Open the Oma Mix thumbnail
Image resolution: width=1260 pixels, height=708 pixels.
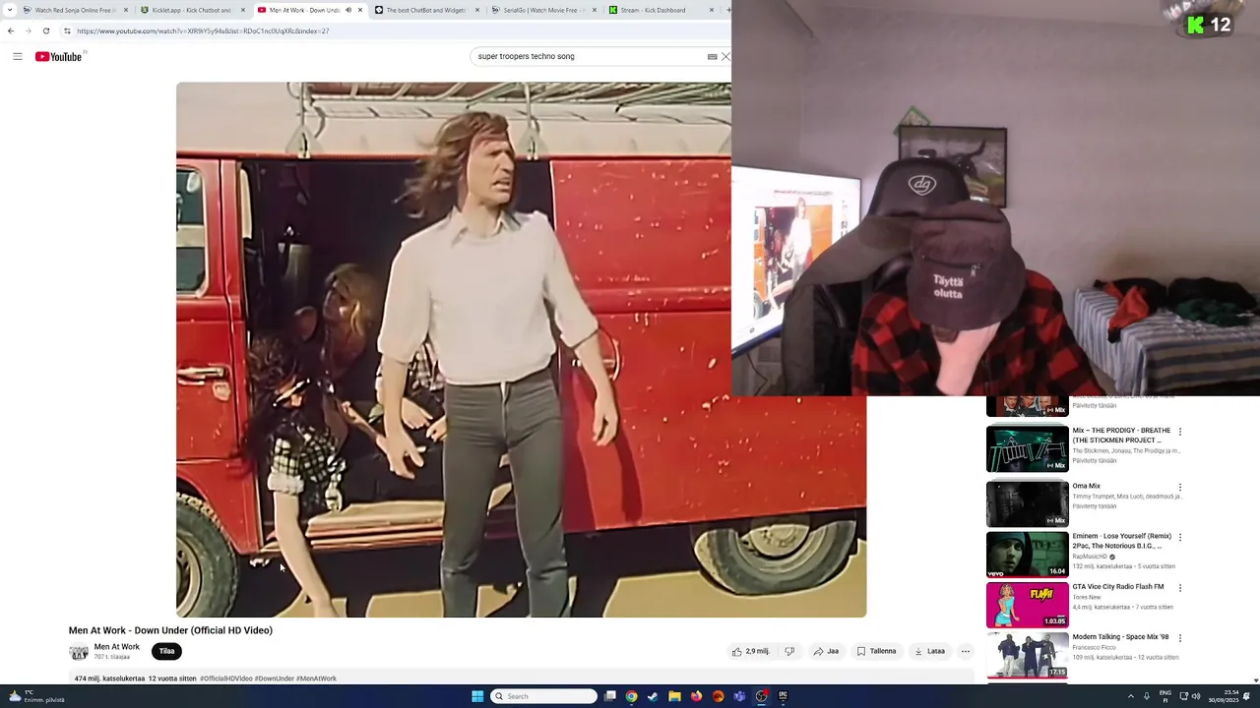pos(1027,503)
